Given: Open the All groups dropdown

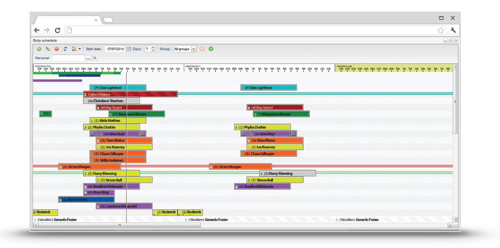Looking at the screenshot, I should tap(193, 49).
